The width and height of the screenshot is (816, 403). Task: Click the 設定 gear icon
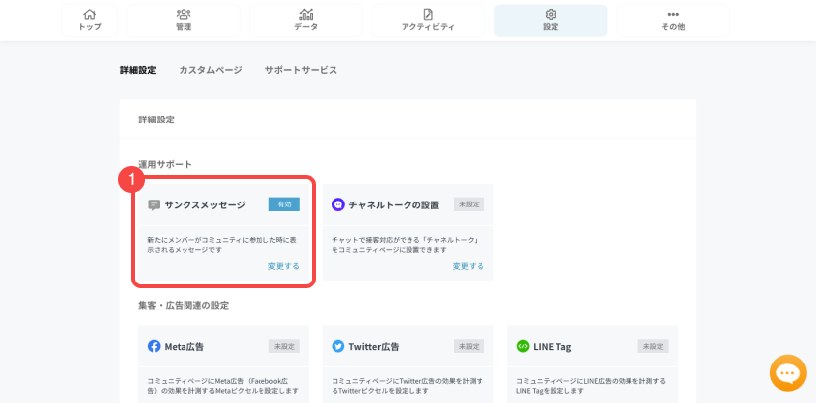coord(551,15)
